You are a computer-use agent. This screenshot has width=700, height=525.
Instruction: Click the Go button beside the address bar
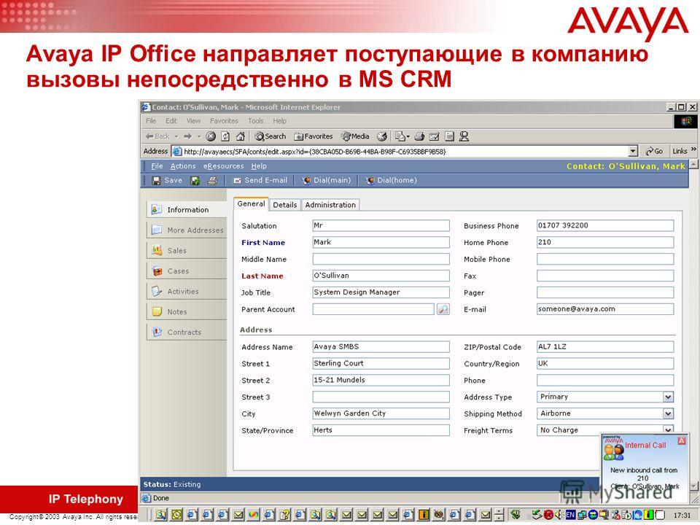tap(655, 152)
